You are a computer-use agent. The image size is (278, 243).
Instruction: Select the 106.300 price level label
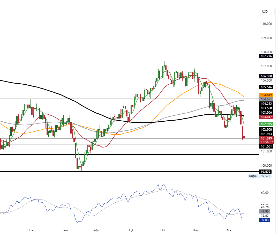point(266,76)
